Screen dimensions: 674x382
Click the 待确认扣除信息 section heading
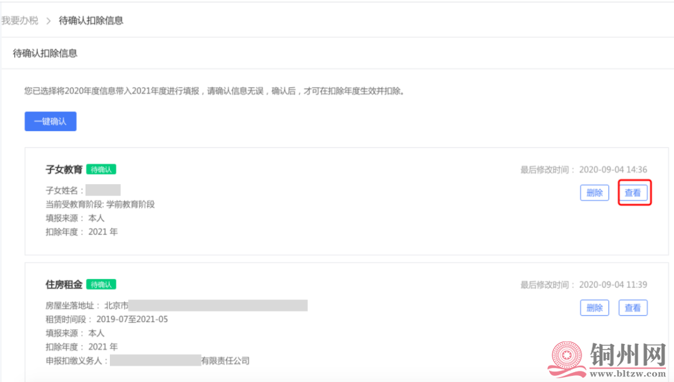45,53
